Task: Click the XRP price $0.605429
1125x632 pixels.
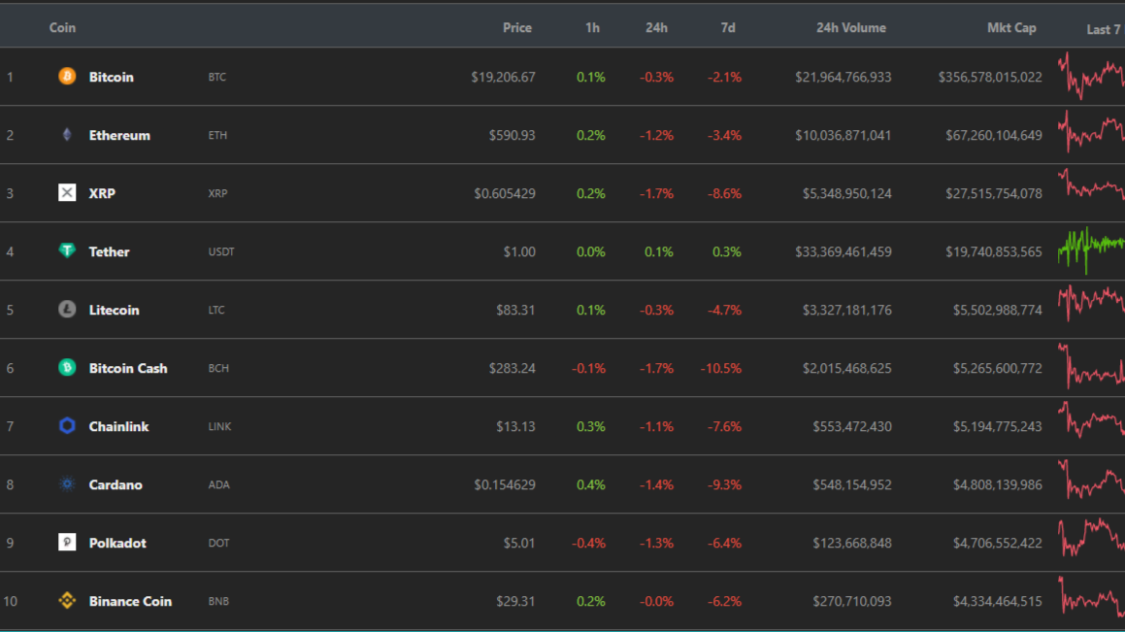Action: click(505, 193)
